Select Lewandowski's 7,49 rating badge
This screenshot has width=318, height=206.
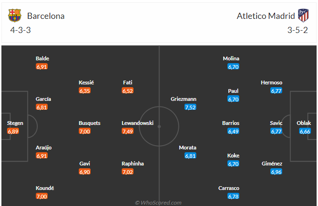(127, 131)
